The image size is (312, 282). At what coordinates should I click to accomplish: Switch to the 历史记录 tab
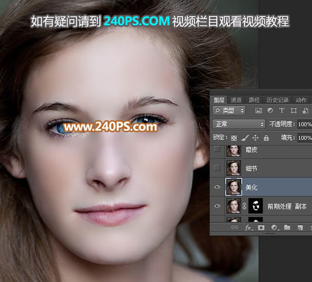(x=277, y=100)
